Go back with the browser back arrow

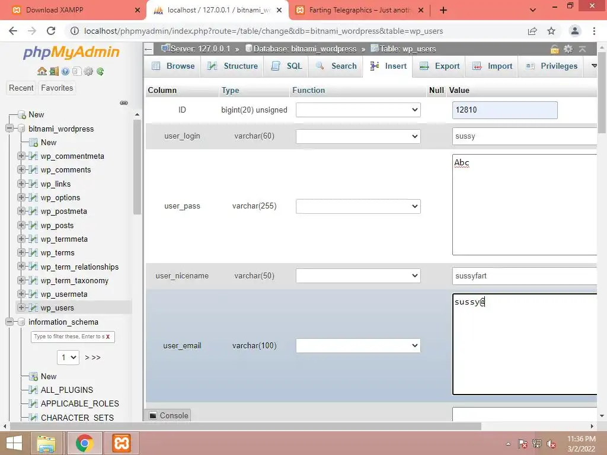coord(13,31)
